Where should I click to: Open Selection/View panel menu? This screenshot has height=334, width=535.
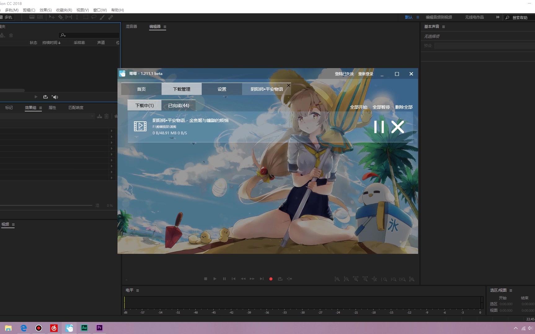click(511, 290)
